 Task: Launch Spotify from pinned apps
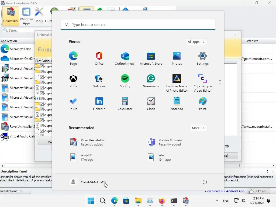(x=125, y=81)
